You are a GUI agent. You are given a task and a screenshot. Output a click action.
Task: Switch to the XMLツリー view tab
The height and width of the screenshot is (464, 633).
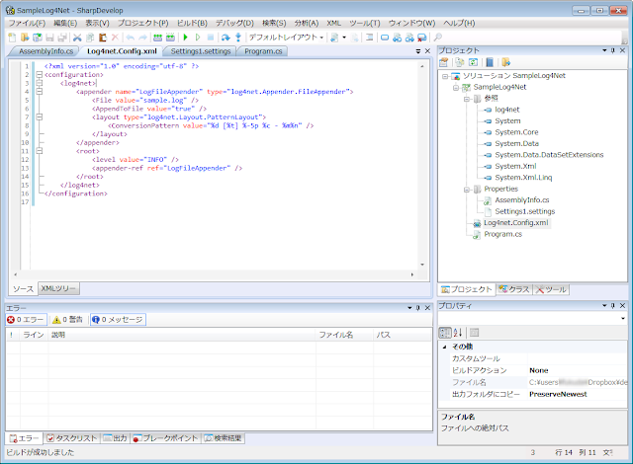coord(59,288)
